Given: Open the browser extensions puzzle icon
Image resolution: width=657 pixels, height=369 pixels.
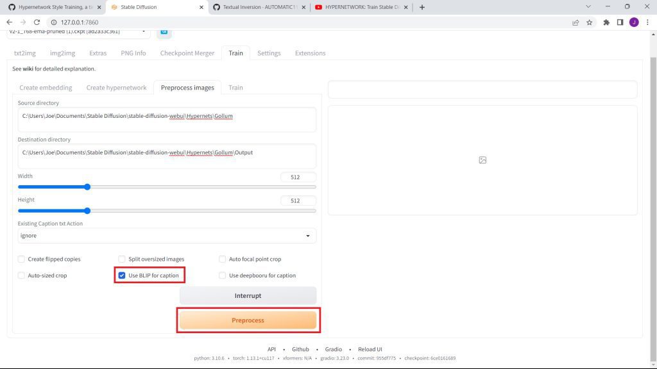Looking at the screenshot, I should click(x=606, y=22).
